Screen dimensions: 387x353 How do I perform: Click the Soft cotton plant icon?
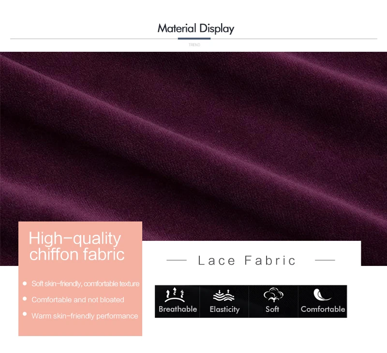click(273, 295)
